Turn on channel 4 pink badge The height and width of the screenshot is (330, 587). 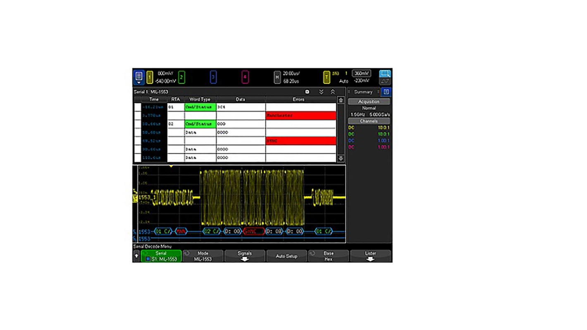click(x=245, y=77)
